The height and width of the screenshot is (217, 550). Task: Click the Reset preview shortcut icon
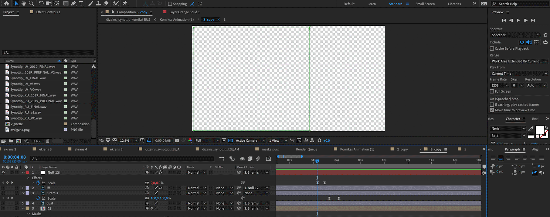tap(545, 35)
